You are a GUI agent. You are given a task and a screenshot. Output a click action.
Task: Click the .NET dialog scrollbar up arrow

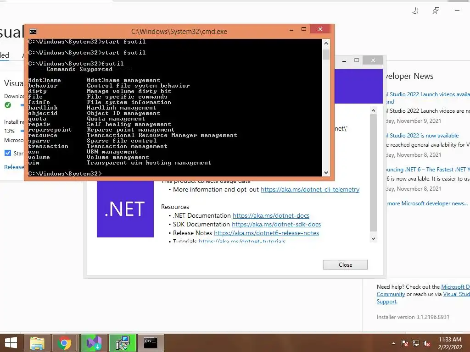tap(373, 110)
